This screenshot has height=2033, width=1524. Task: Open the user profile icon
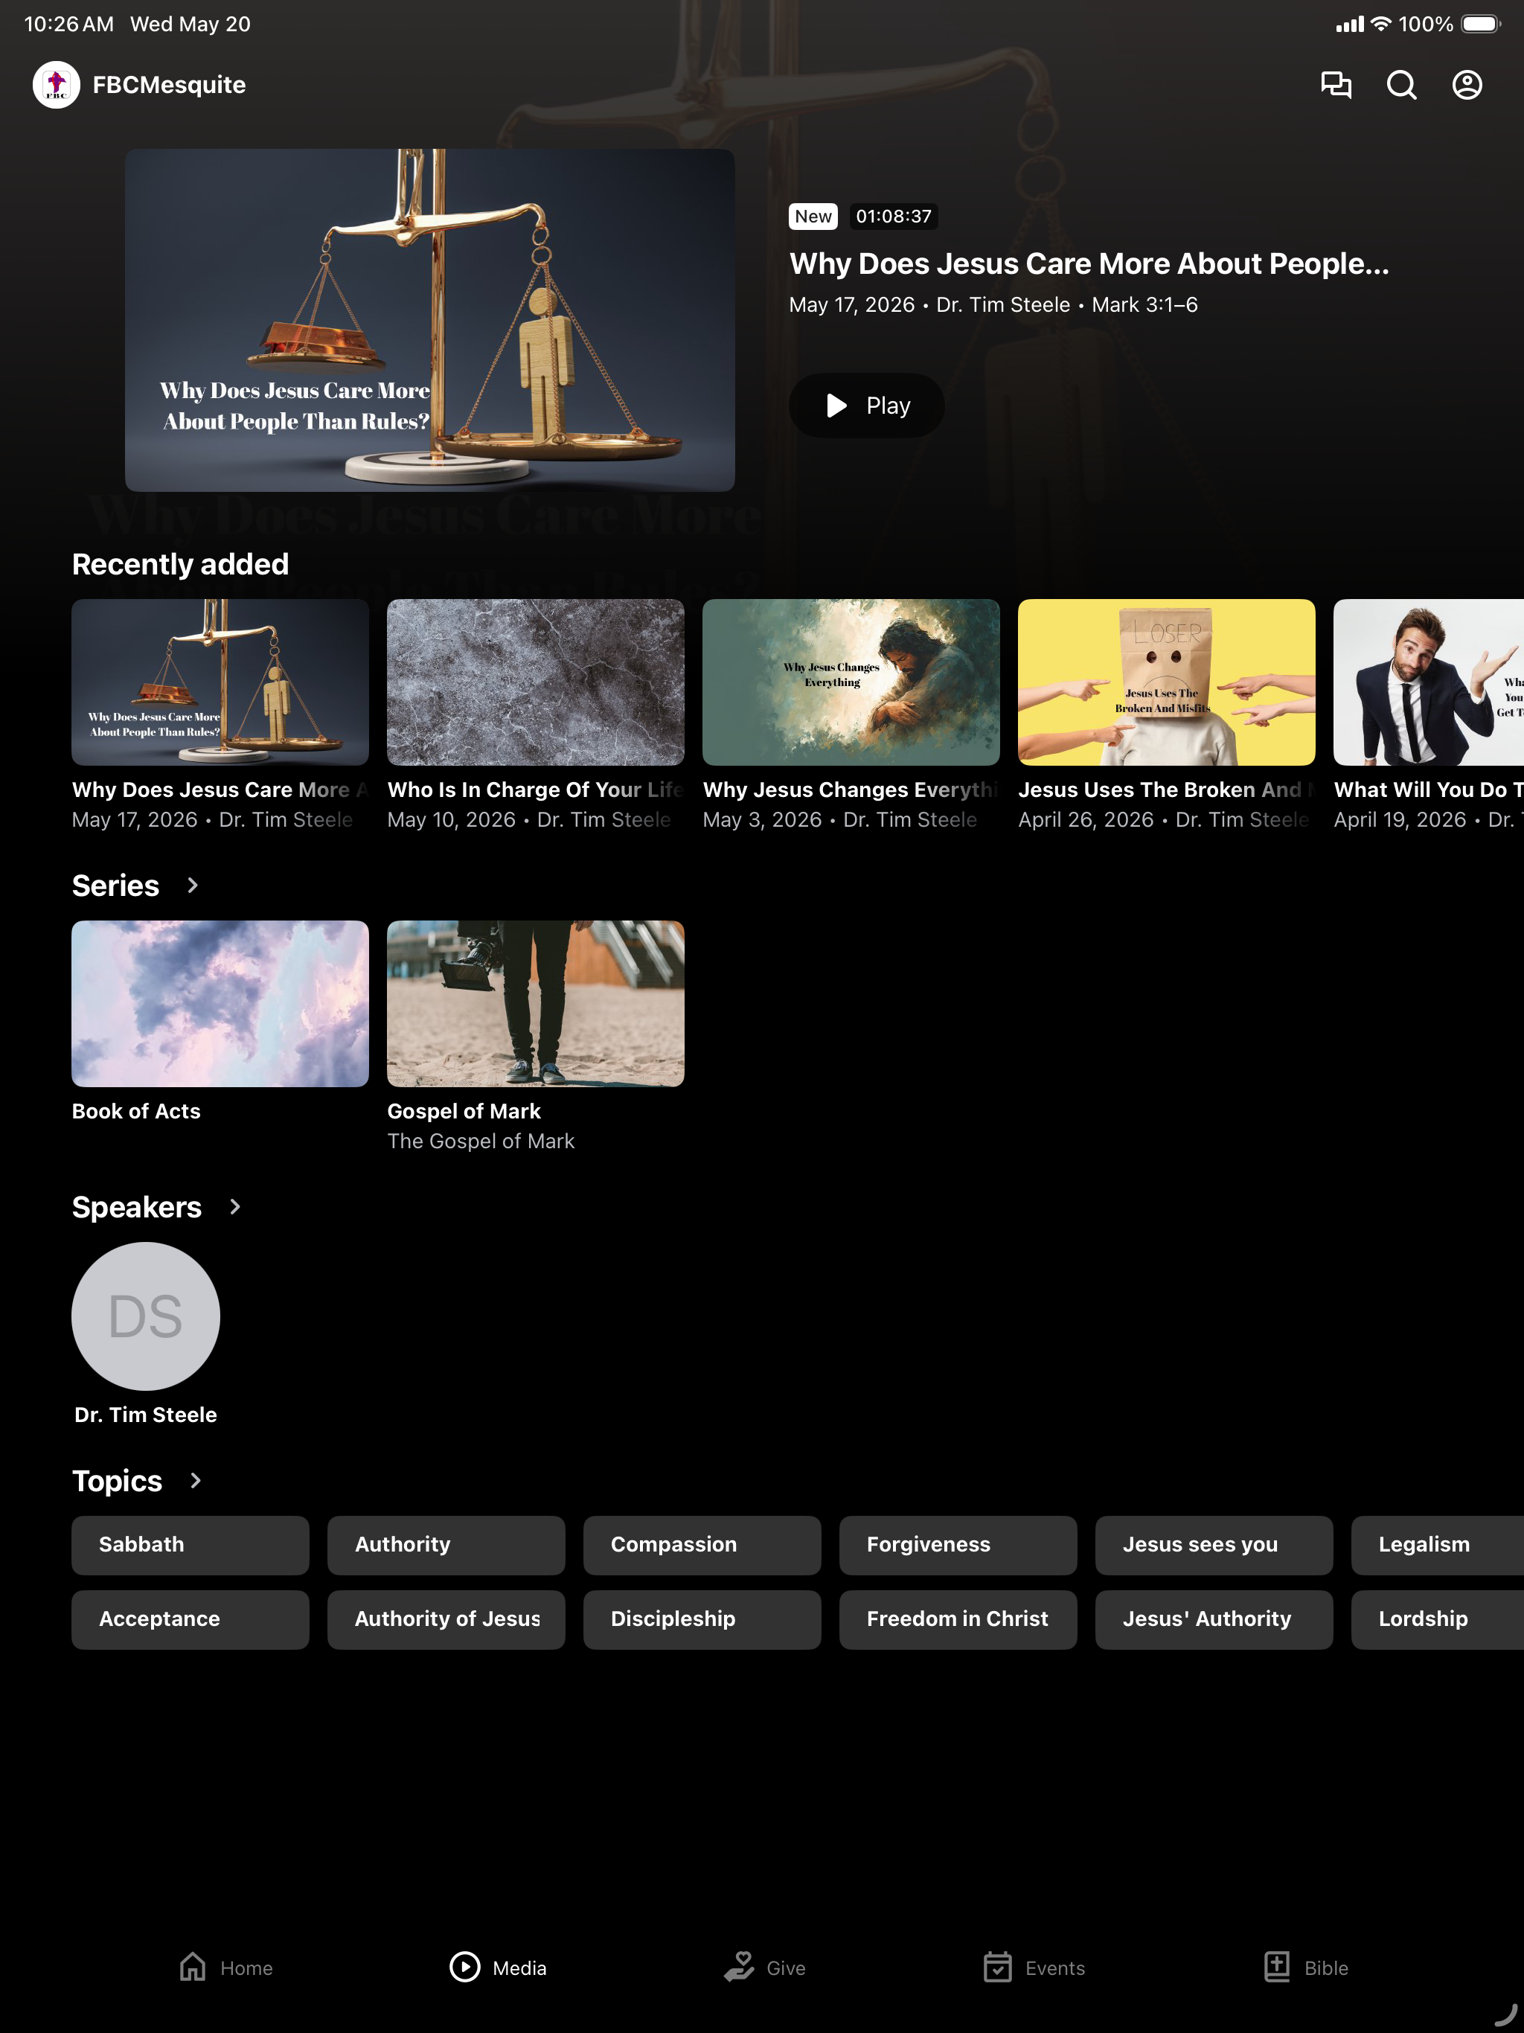(1467, 85)
